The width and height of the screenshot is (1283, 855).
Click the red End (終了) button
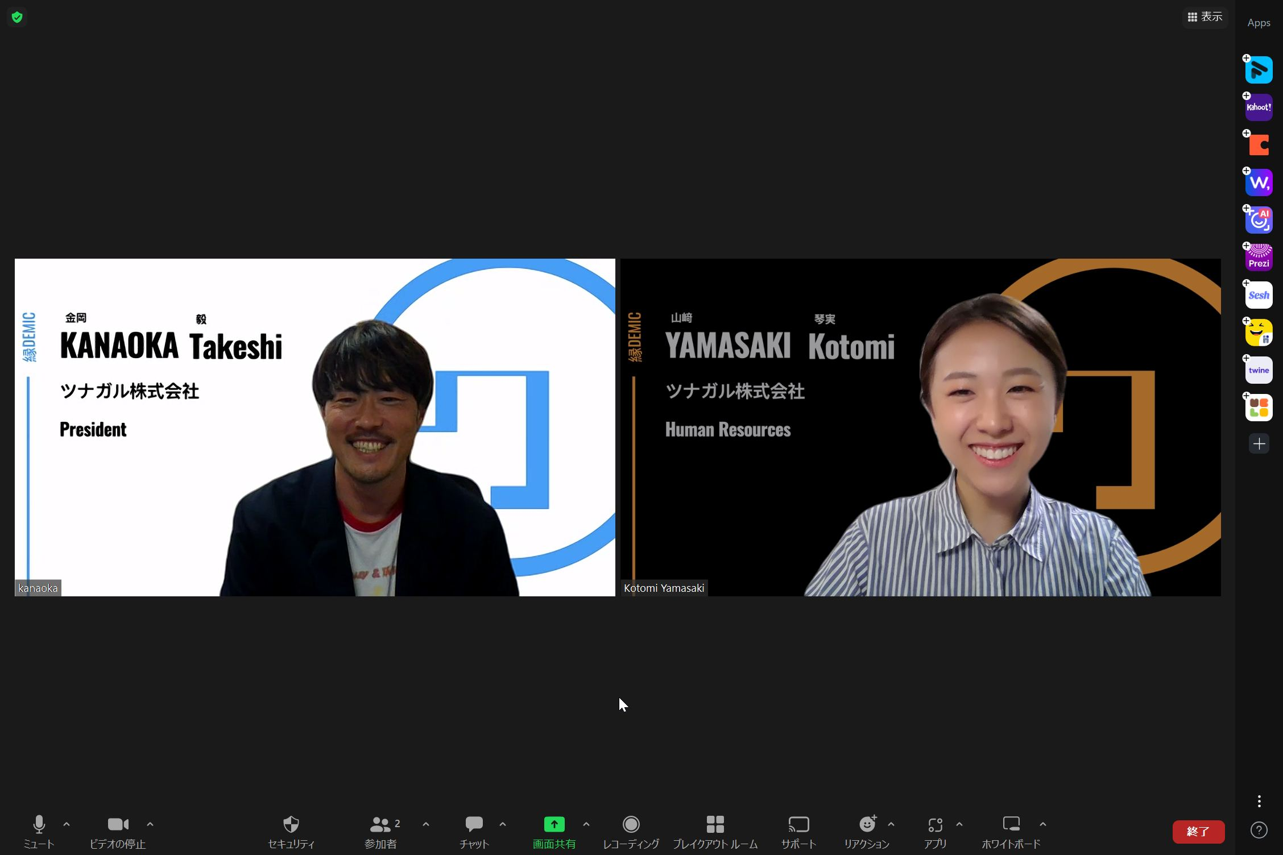click(1198, 831)
